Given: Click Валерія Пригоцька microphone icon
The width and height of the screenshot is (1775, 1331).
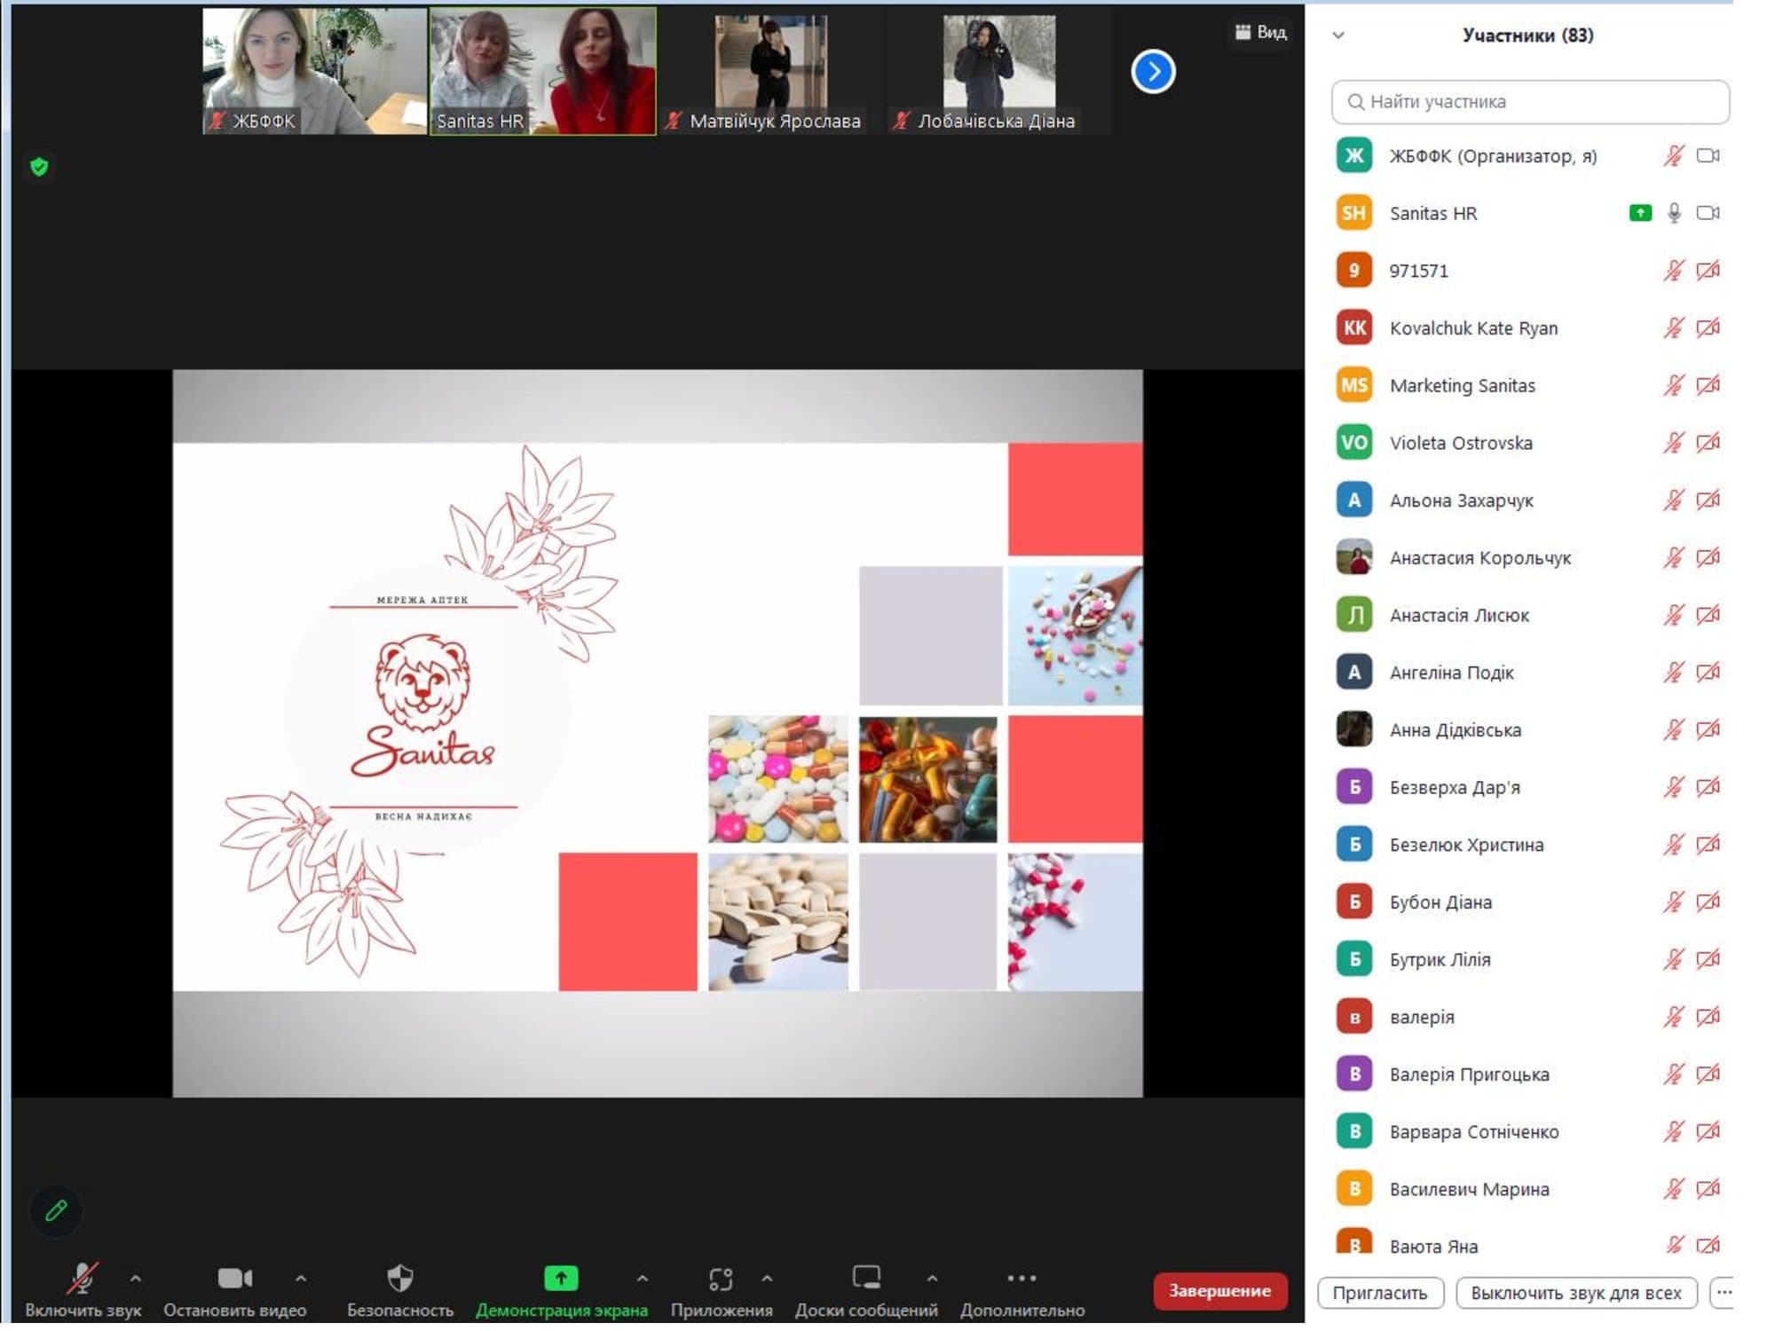Looking at the screenshot, I should (1674, 1075).
